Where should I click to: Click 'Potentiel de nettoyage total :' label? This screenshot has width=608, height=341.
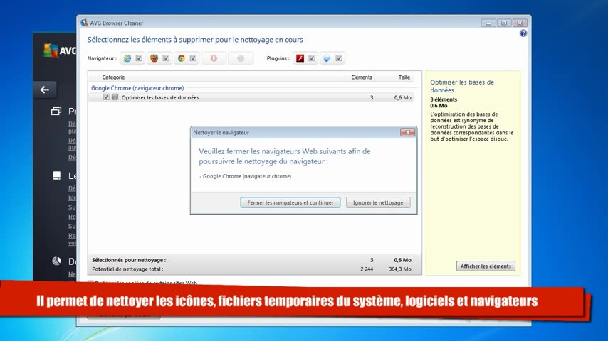point(127,269)
